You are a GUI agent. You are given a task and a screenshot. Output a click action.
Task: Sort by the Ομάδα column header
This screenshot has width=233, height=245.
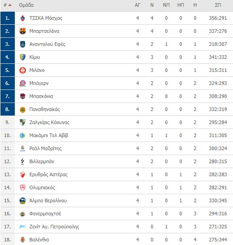coord(26,5)
